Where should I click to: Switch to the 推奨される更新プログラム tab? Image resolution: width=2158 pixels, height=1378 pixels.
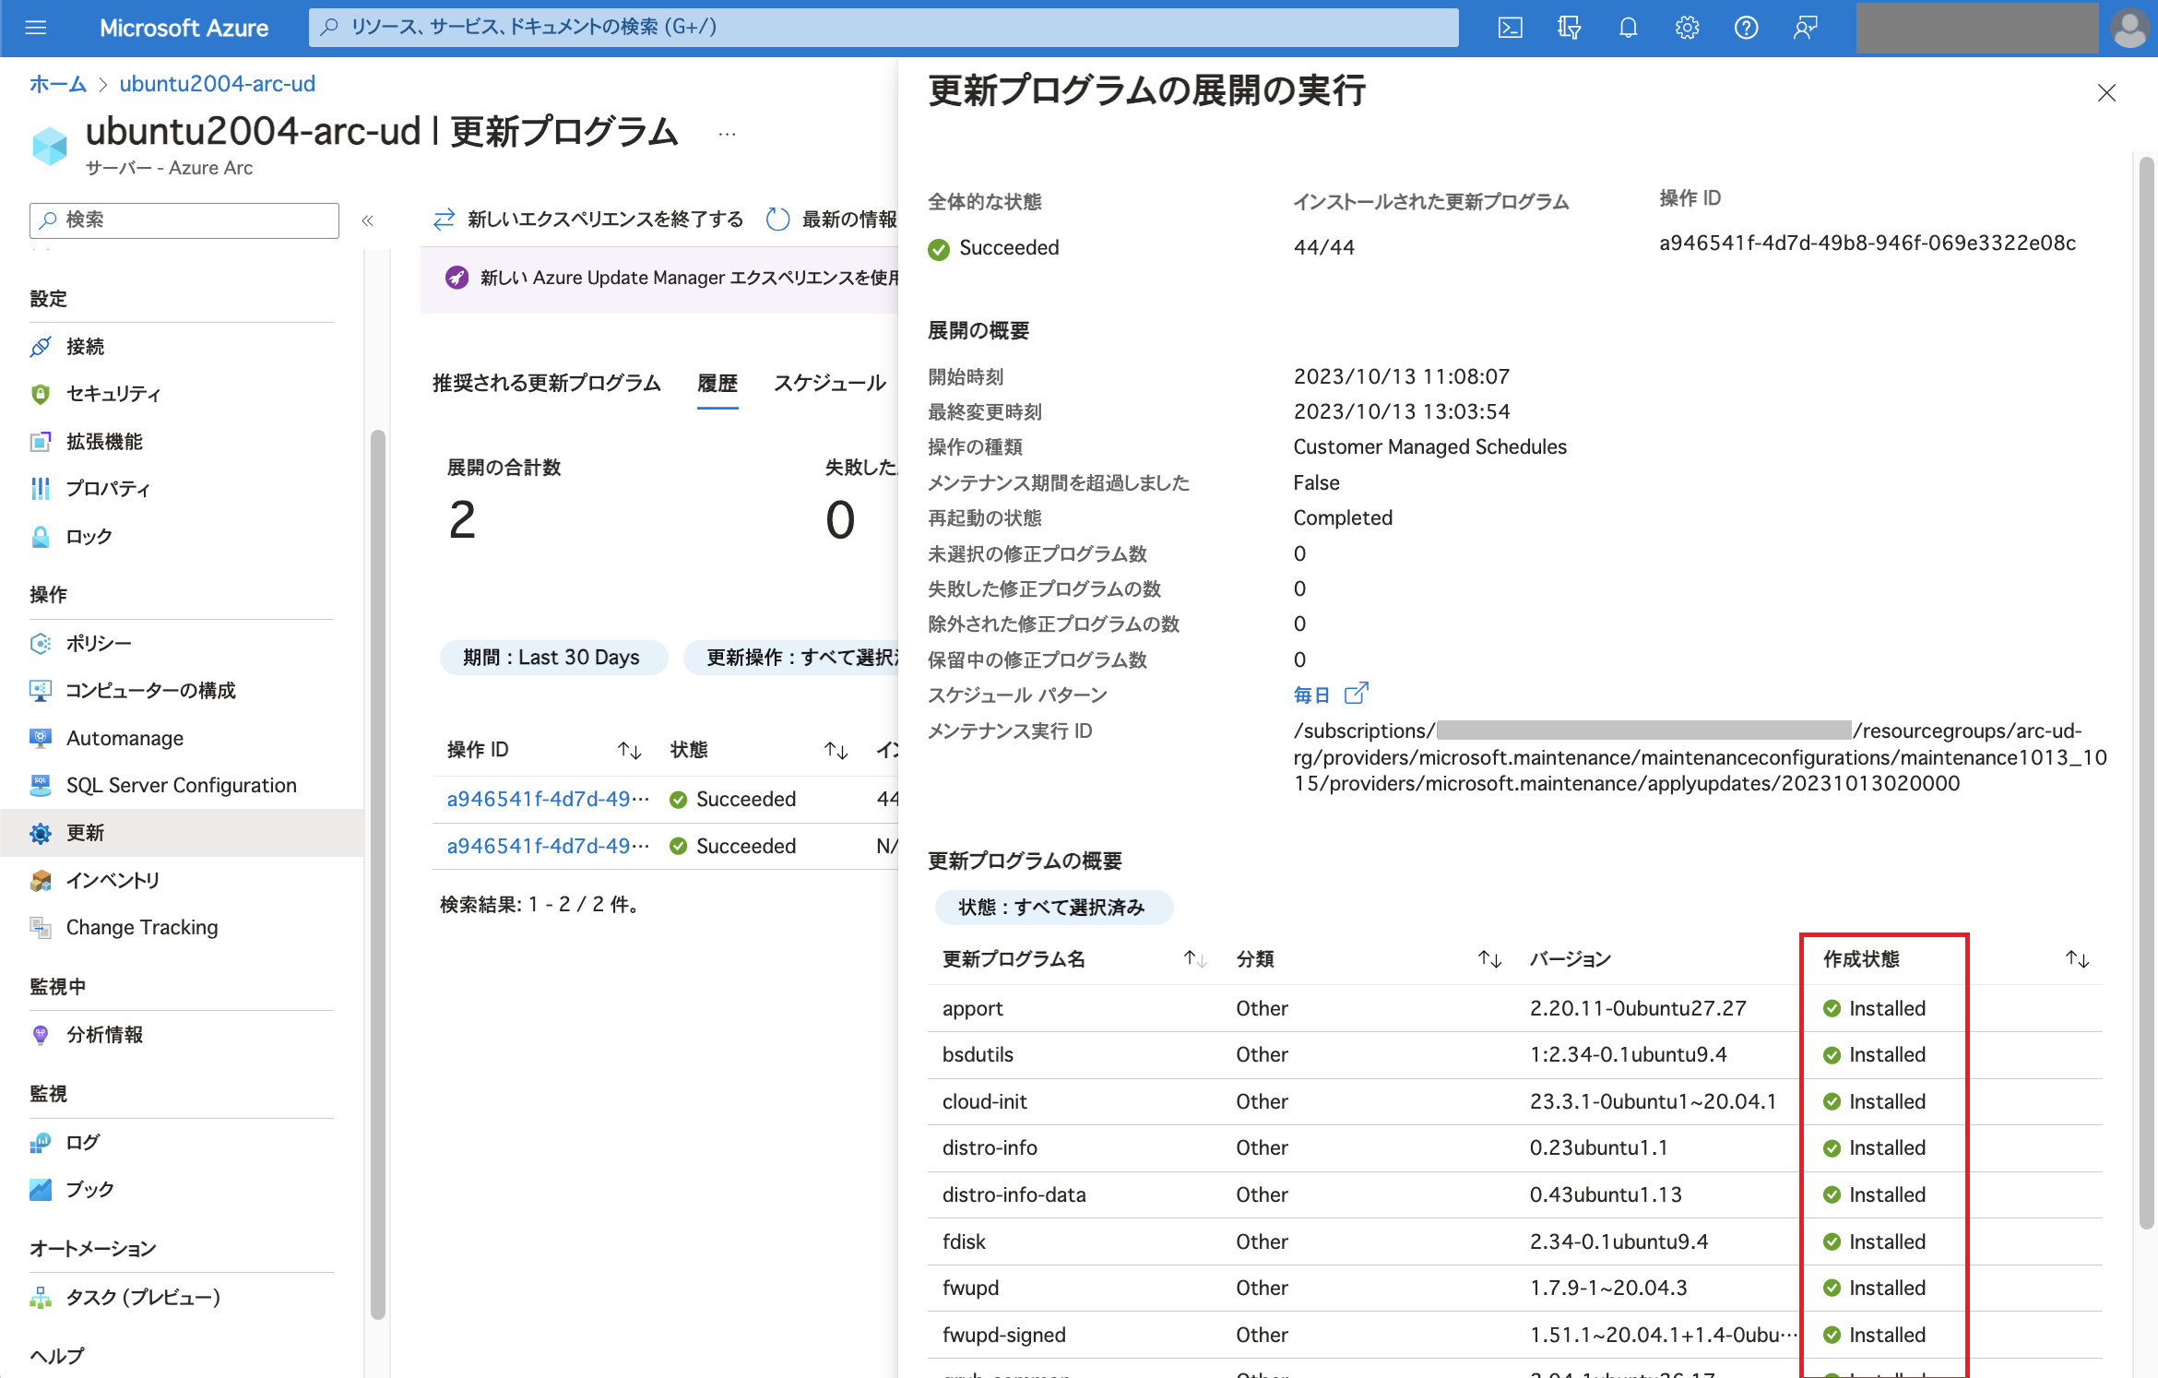coord(546,383)
